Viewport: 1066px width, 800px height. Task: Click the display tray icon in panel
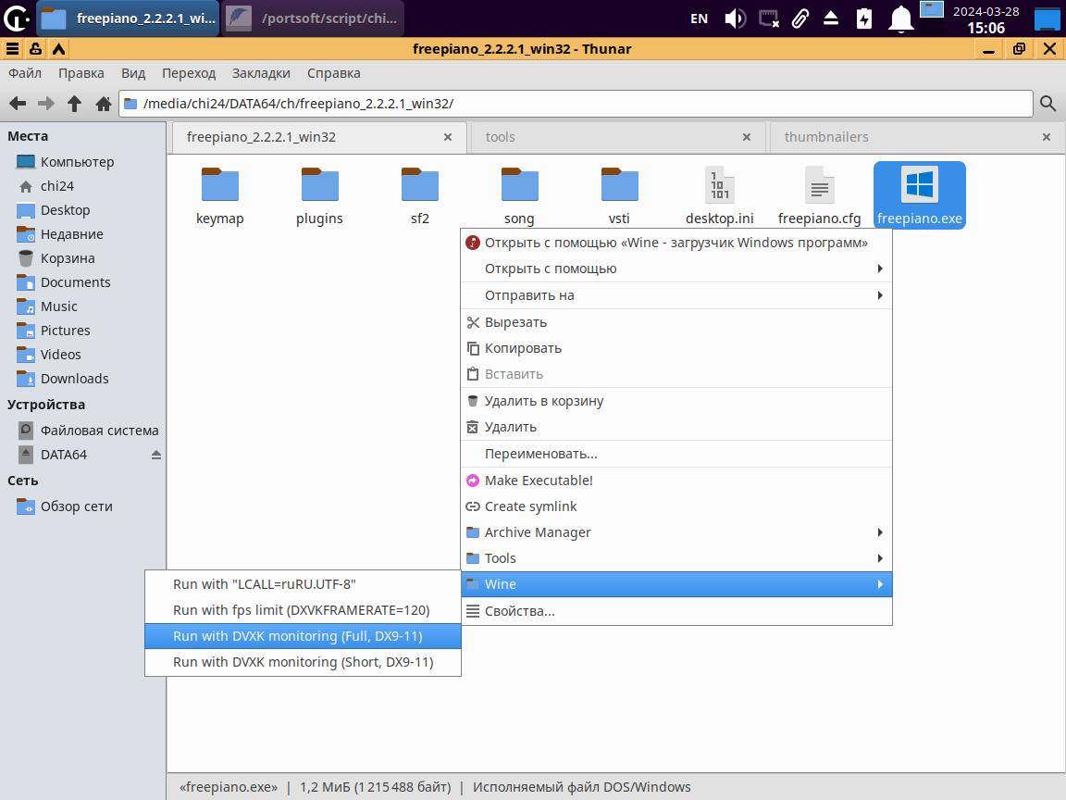[x=769, y=19]
